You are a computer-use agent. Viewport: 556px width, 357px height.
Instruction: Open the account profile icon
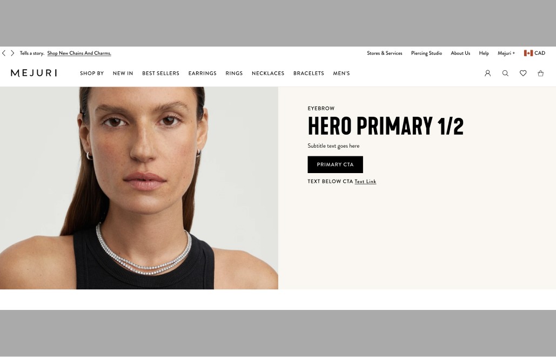tap(487, 73)
